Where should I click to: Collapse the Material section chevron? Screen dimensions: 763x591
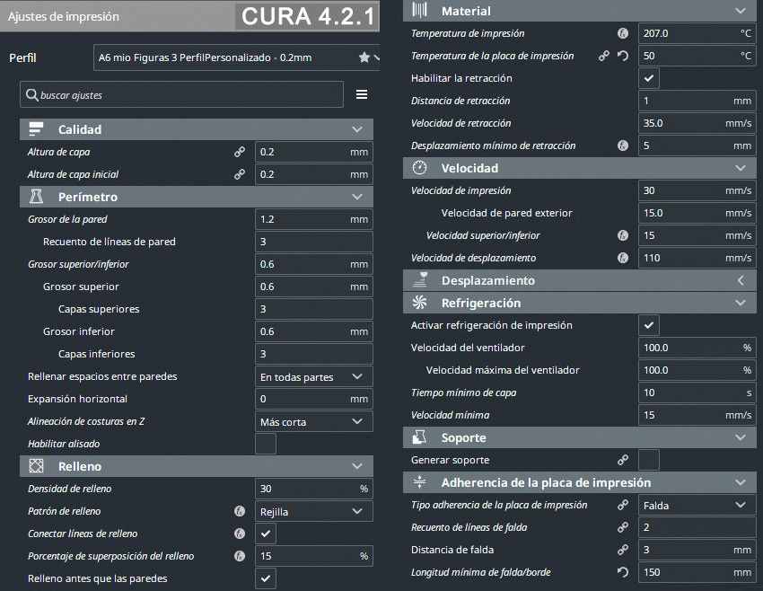[741, 11]
